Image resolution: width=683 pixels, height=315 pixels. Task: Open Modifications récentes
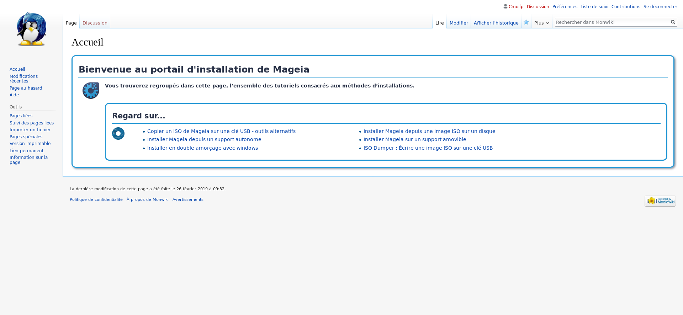pos(23,79)
